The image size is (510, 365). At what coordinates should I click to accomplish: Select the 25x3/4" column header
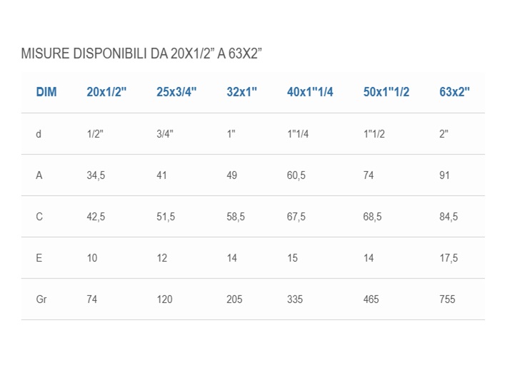click(176, 92)
